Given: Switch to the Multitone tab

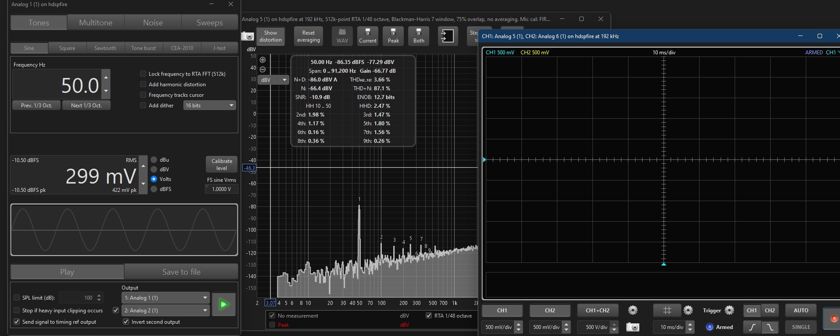Looking at the screenshot, I should pyautogui.click(x=96, y=23).
